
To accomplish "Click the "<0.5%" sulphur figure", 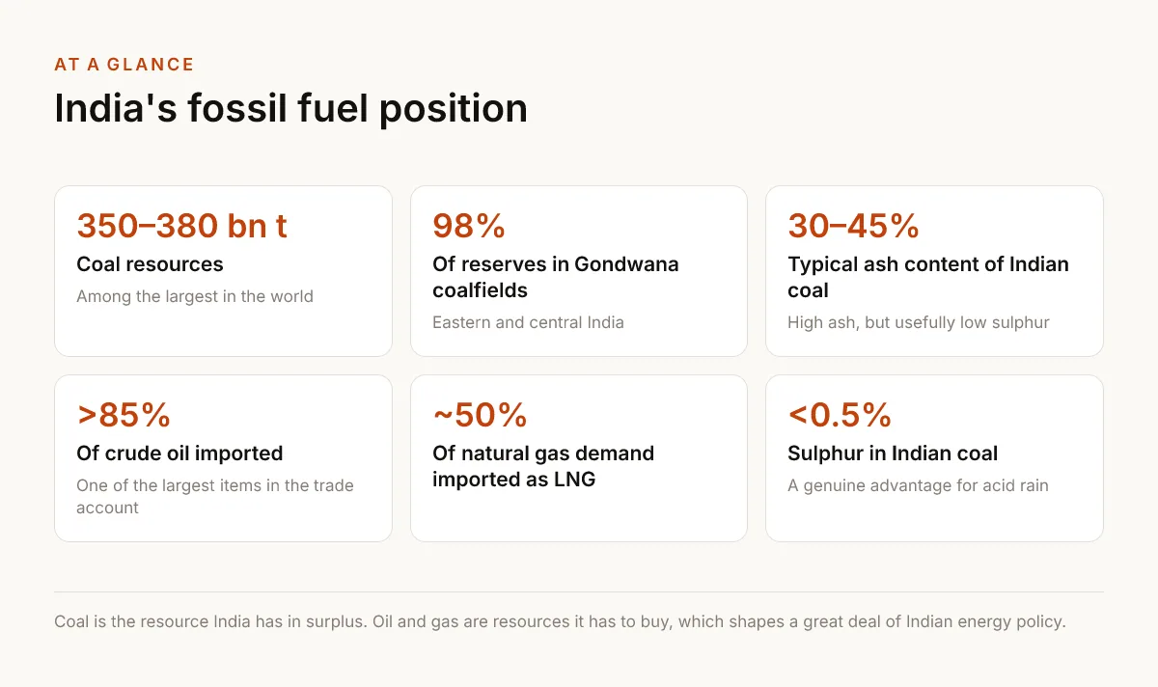I will click(840, 415).
